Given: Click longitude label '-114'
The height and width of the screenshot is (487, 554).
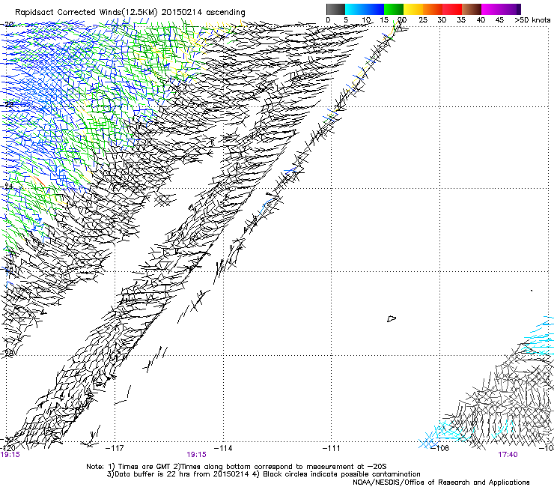Looking at the screenshot, I should [x=223, y=448].
